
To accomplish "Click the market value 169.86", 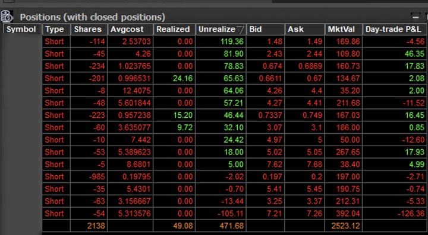I will tap(344, 41).
